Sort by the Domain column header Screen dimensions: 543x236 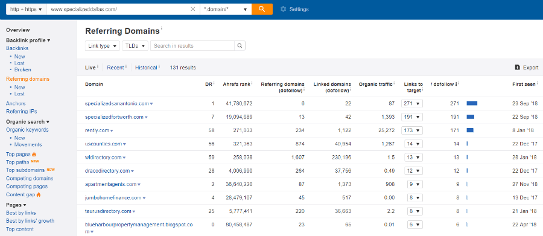pyautogui.click(x=94, y=84)
